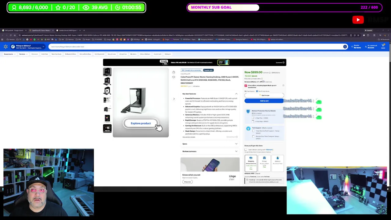Go back with browser back arrow
Viewport: 391px width, 220px height.
tap(2, 35)
